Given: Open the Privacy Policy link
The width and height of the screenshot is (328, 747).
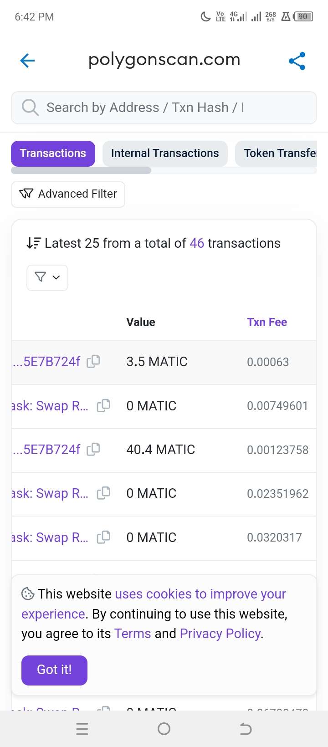Looking at the screenshot, I should click(220, 634).
